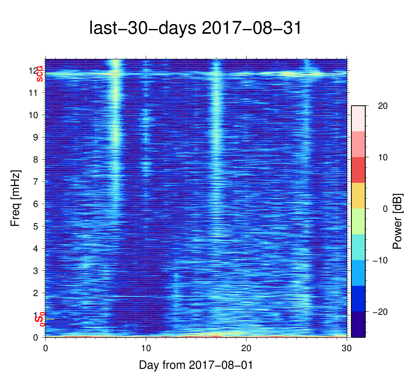Viewport: 415px width, 383px height.
Task: Click the colorbar tick label "−10"
Action: [380, 260]
